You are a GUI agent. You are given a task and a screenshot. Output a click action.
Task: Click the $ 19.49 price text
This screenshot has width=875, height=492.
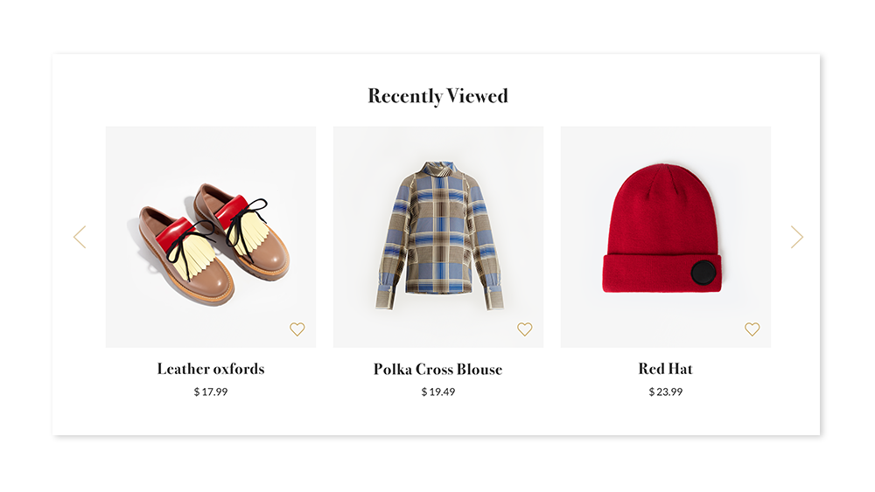click(438, 392)
